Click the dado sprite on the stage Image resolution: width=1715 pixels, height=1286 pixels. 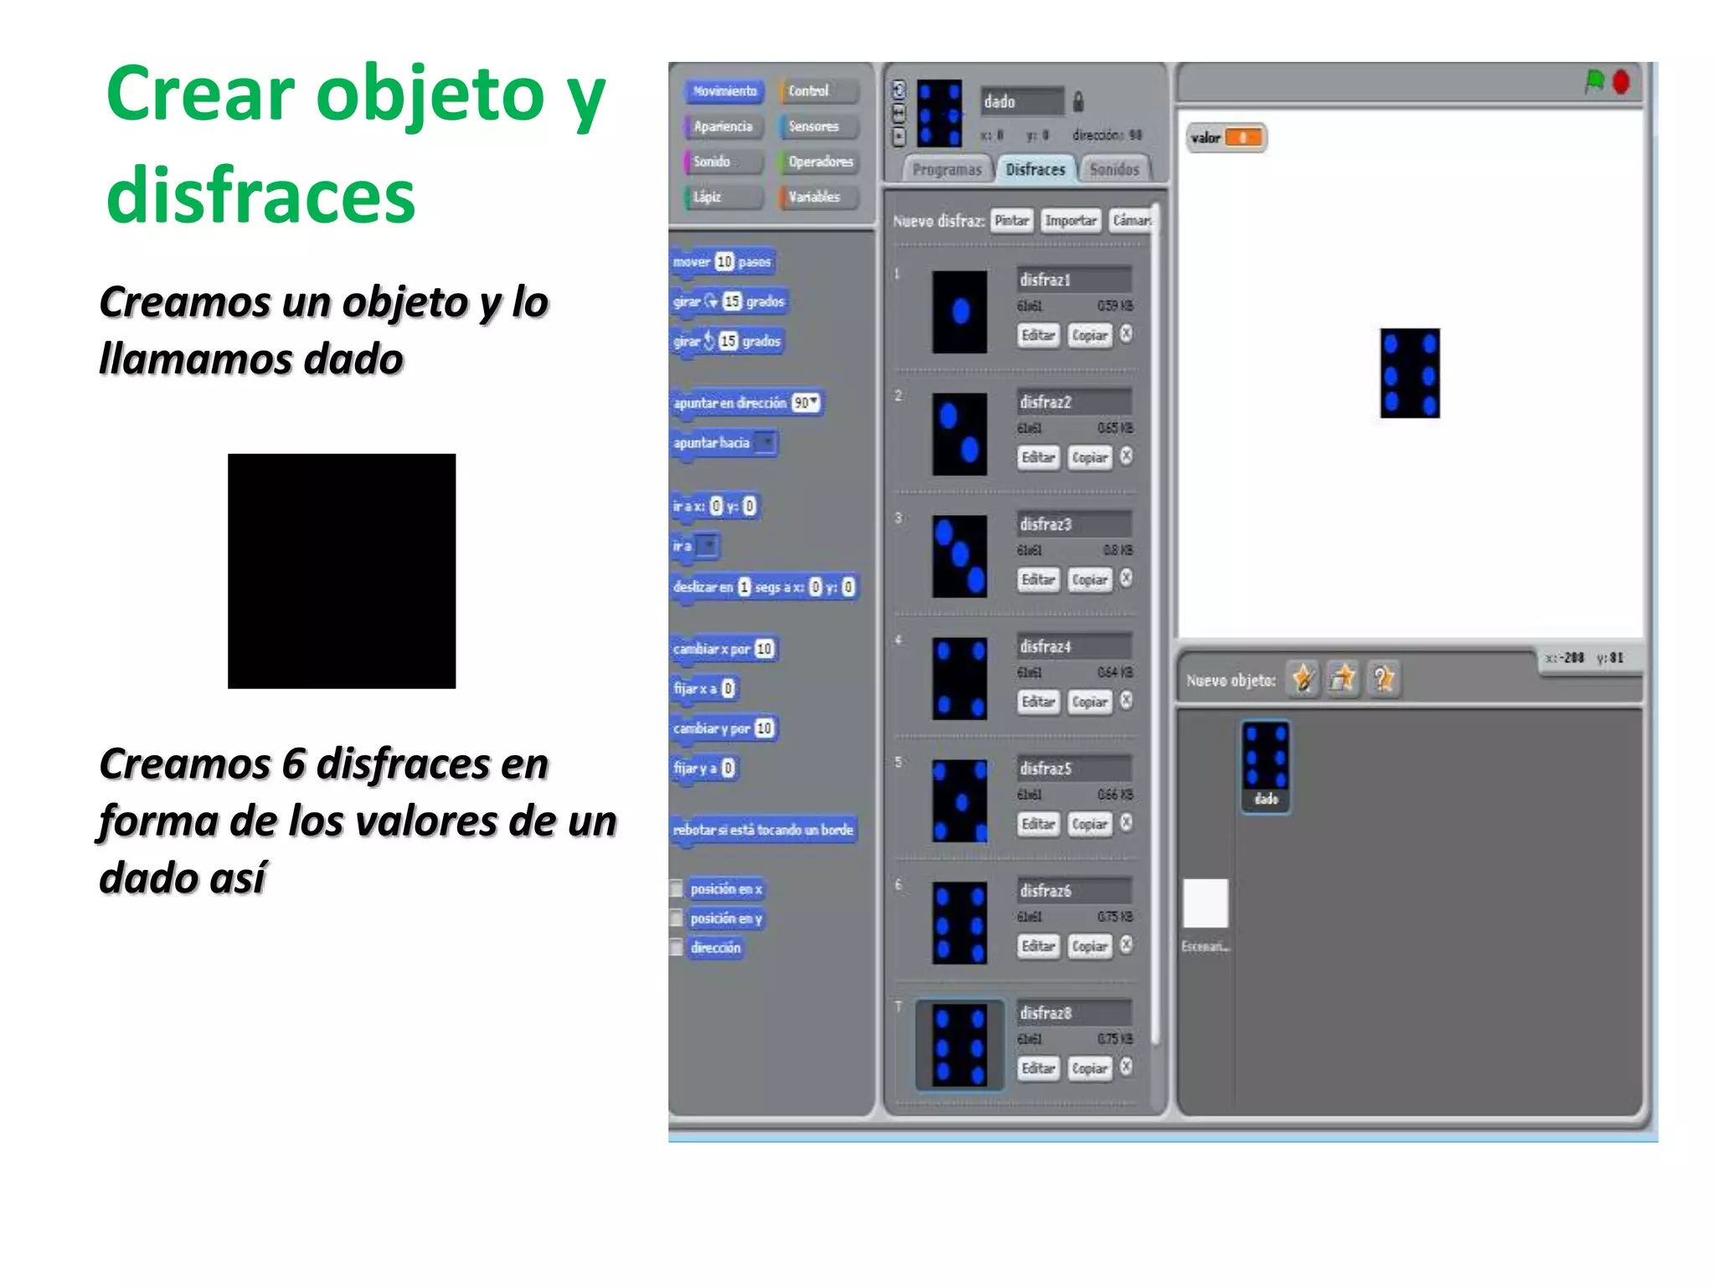point(1410,373)
